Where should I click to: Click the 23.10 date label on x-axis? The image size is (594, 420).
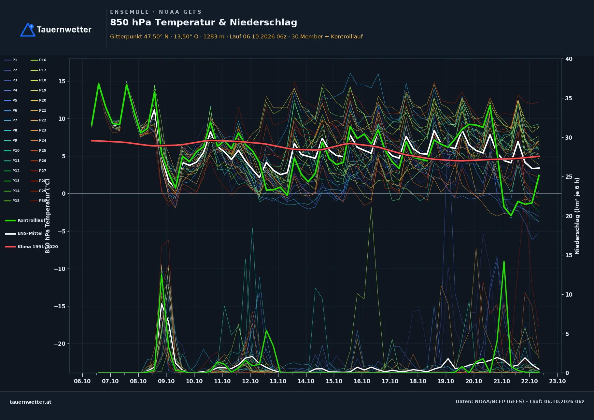[x=558, y=381]
